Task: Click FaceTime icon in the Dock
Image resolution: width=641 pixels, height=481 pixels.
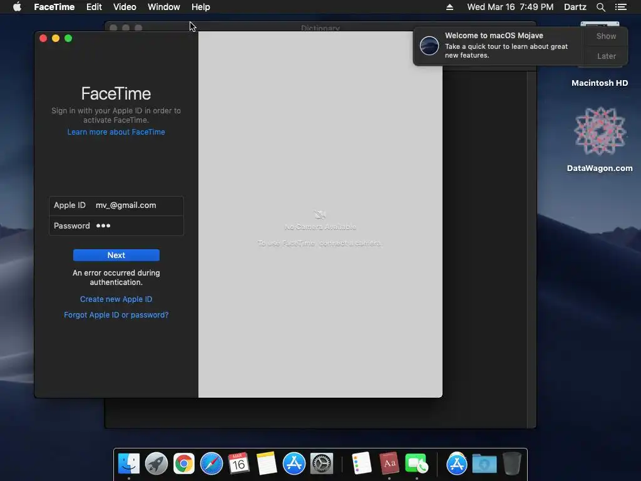Action: (416, 464)
